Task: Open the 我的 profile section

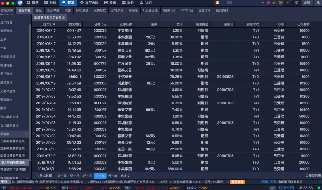Action: pyautogui.click(x=145, y=3)
